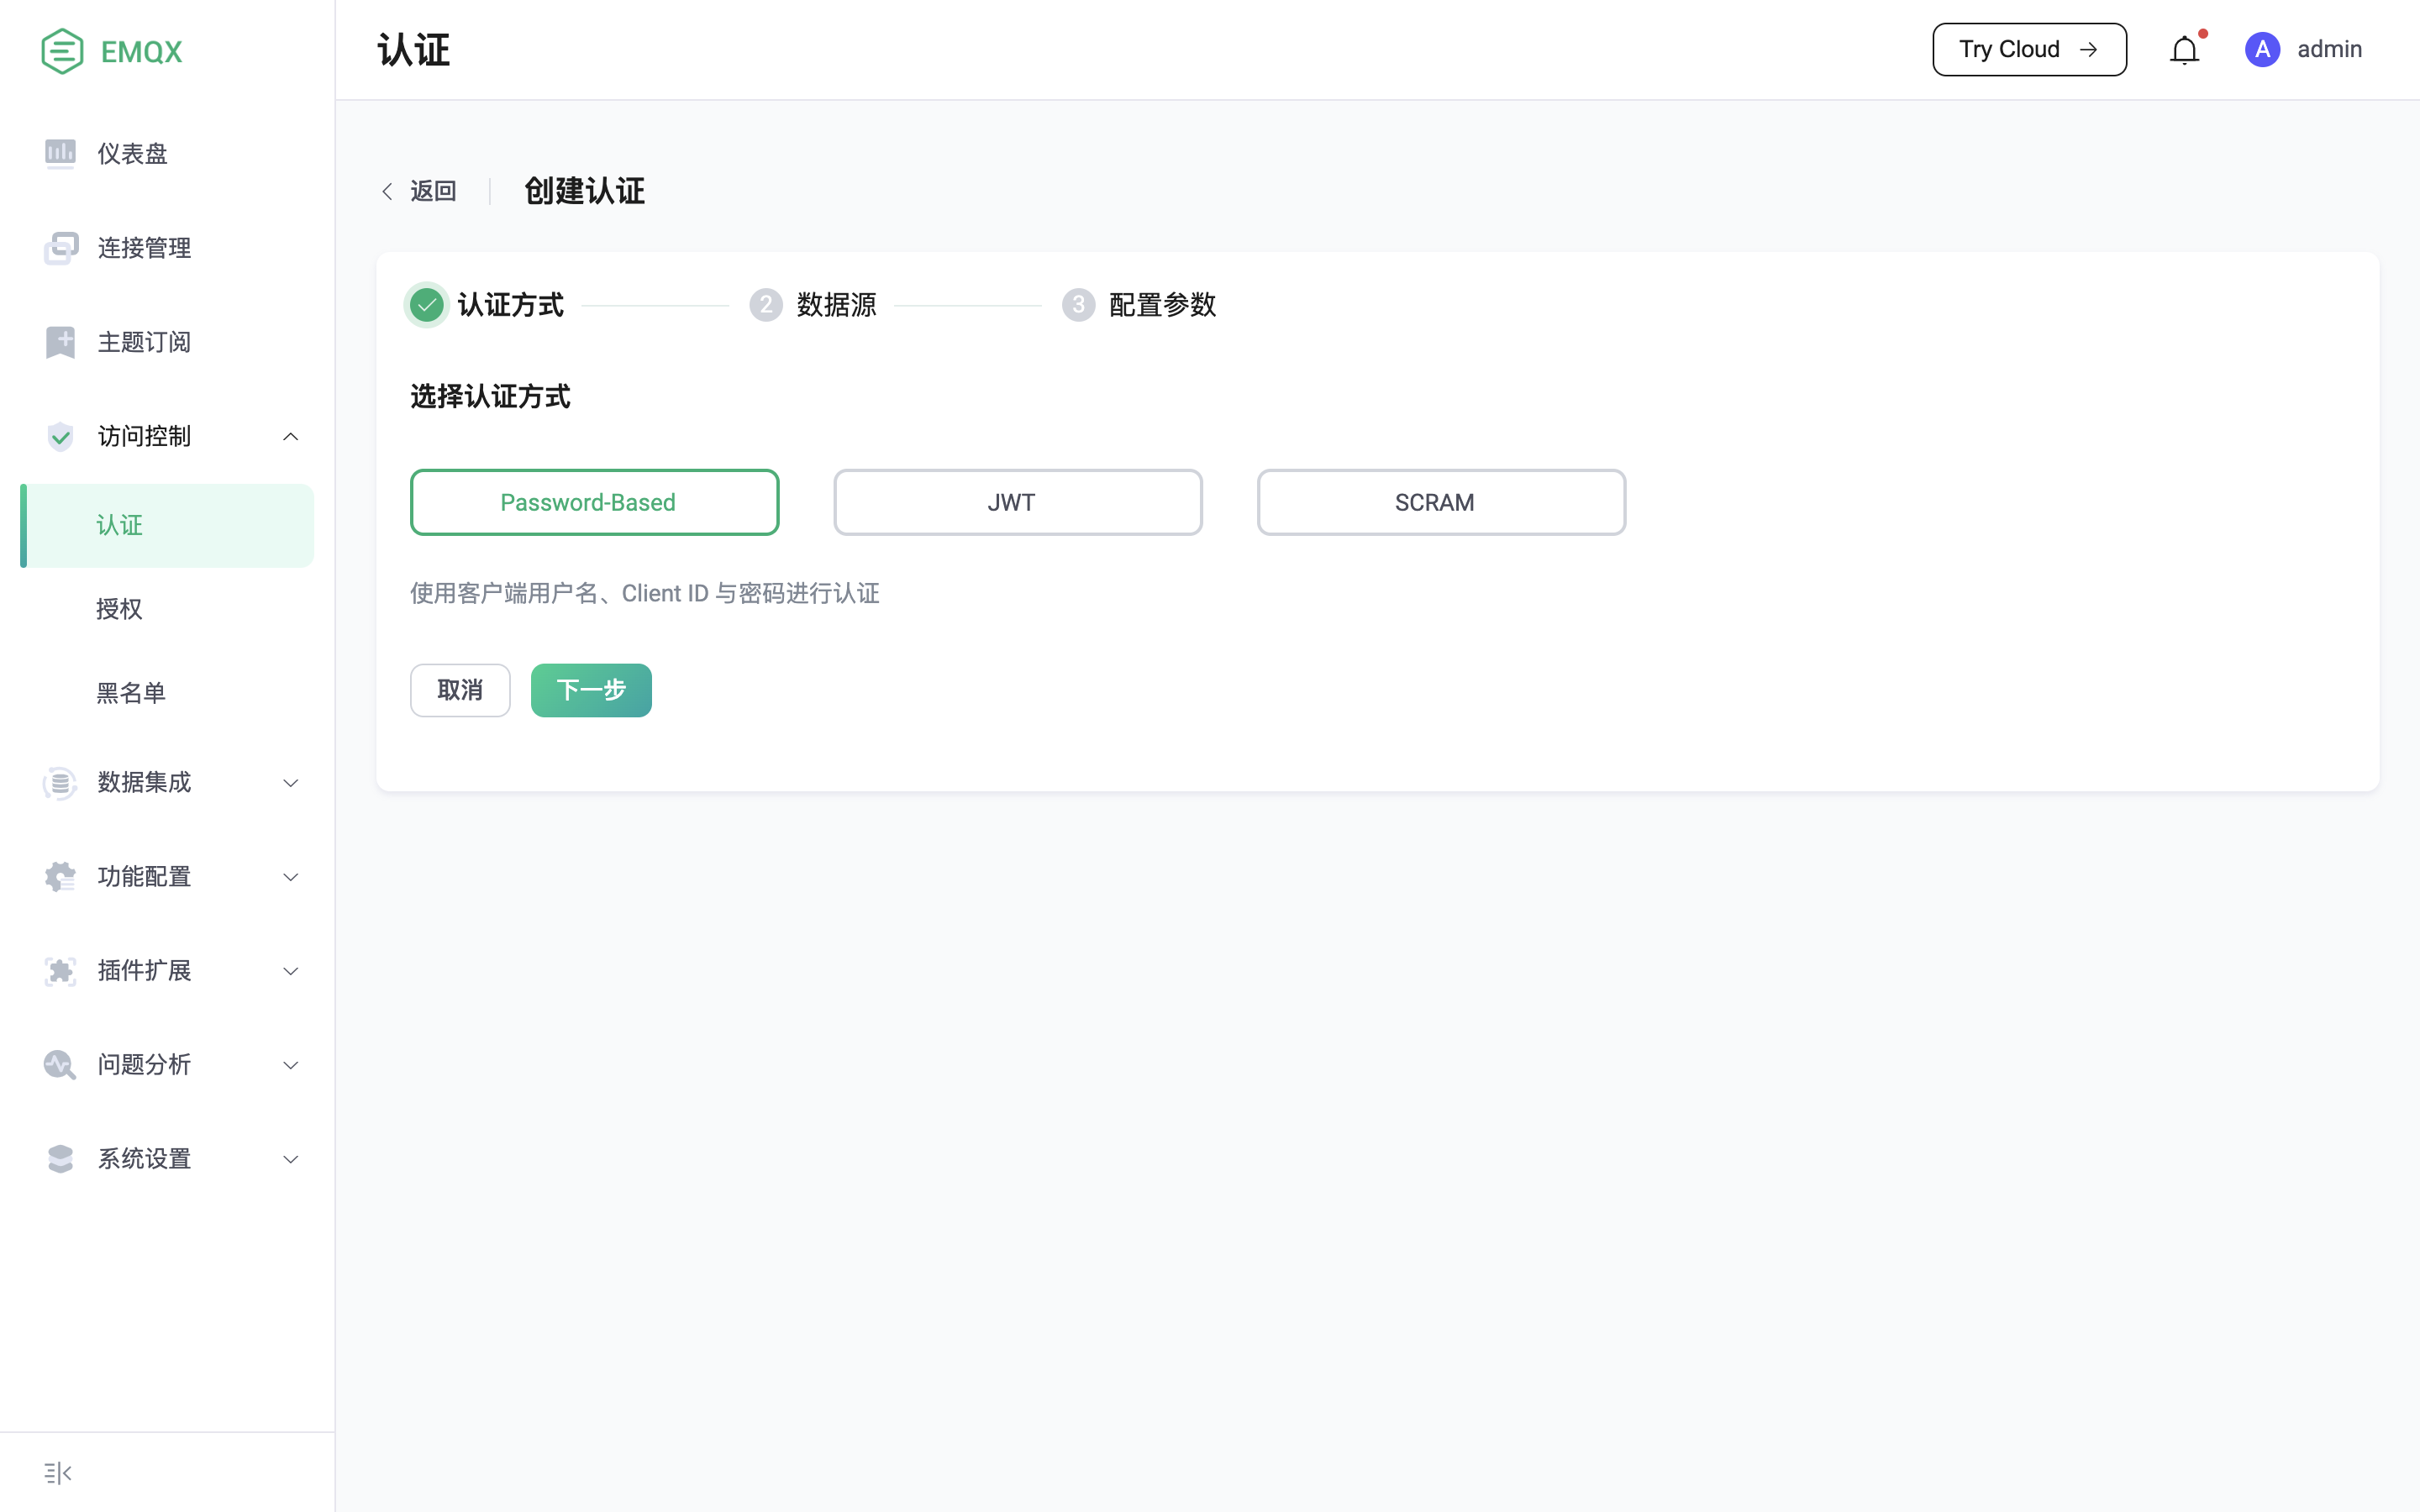Click the 问题分析 diagnostics icon
Viewport: 2420px width, 1512px height.
point(60,1065)
